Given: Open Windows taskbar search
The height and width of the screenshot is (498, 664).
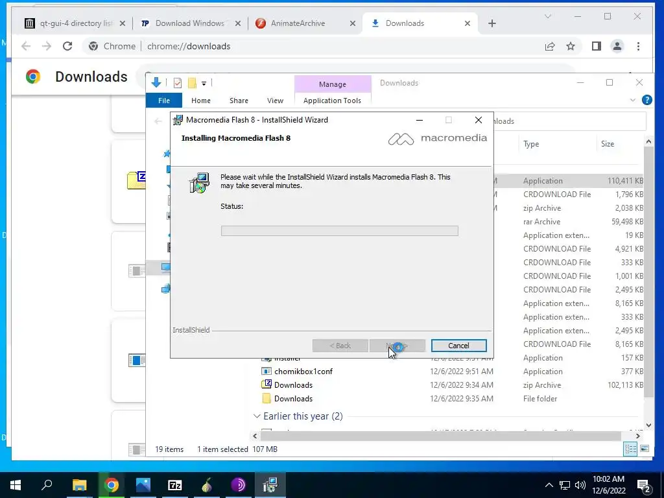Looking at the screenshot, I should pos(47,484).
